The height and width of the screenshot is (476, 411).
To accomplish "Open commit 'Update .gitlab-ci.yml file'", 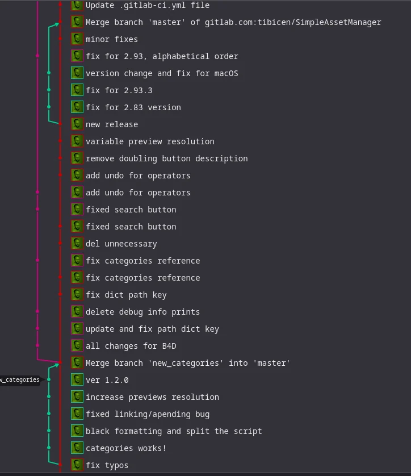I will coord(148,5).
